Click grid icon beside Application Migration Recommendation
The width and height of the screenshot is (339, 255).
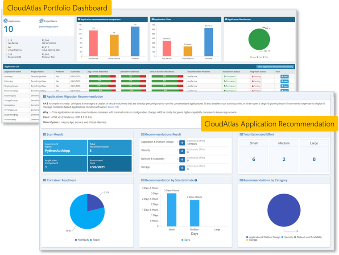click(x=45, y=96)
